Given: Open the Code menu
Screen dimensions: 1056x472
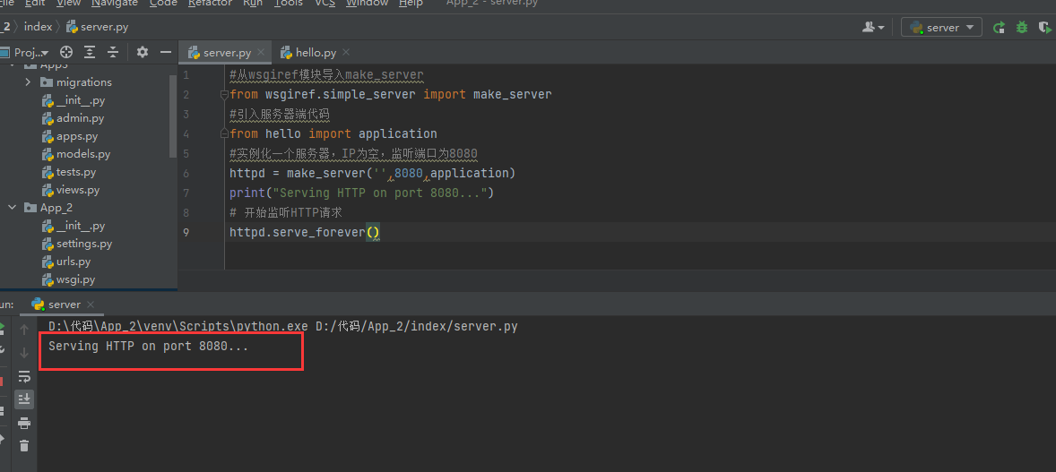Looking at the screenshot, I should coord(163,4).
